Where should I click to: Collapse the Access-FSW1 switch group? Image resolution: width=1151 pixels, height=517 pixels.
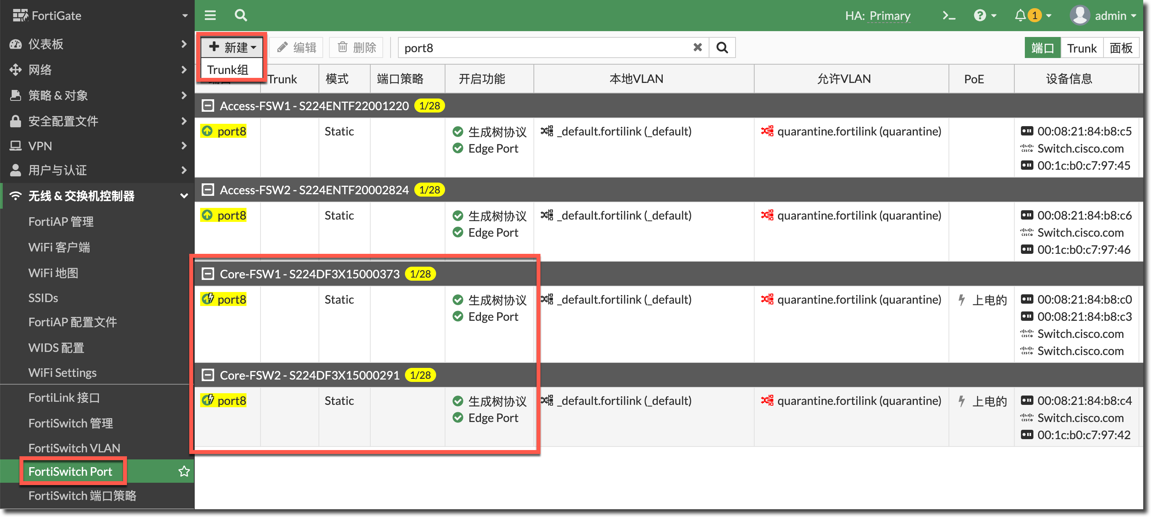207,106
